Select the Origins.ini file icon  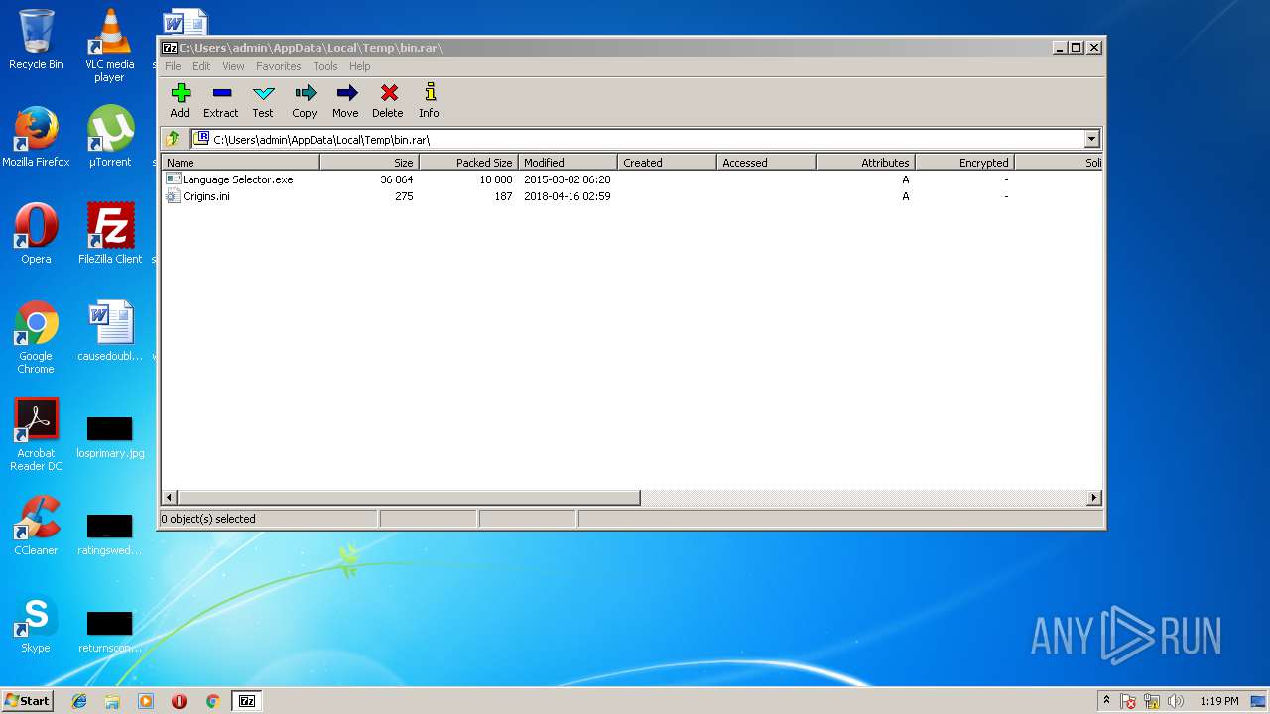click(174, 196)
